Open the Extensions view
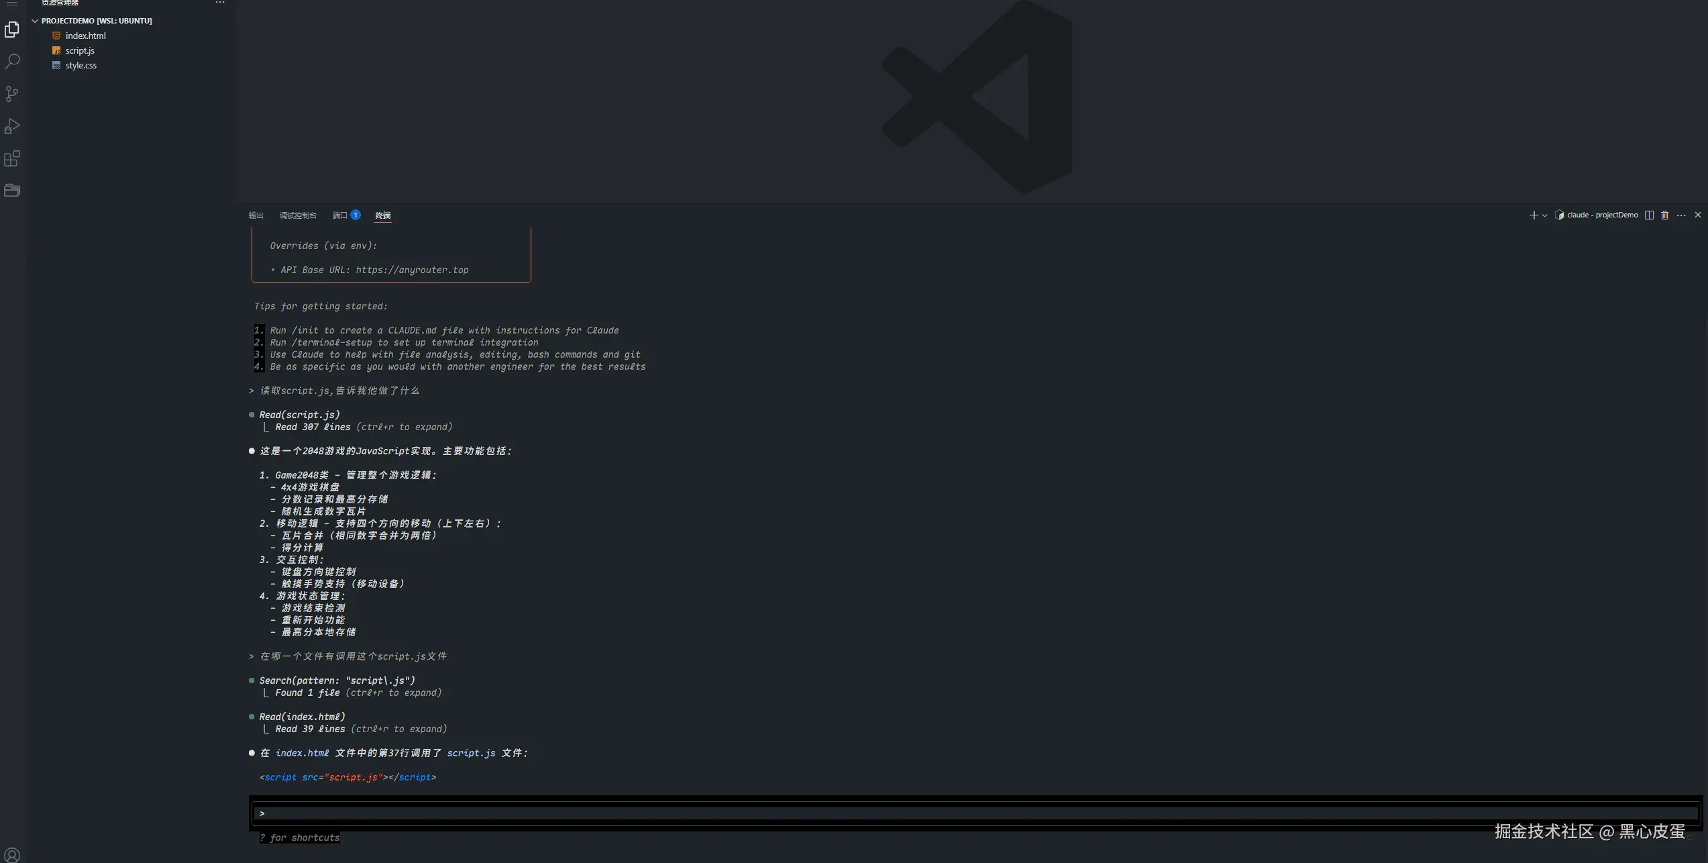Viewport: 1708px width, 863px height. (12, 158)
